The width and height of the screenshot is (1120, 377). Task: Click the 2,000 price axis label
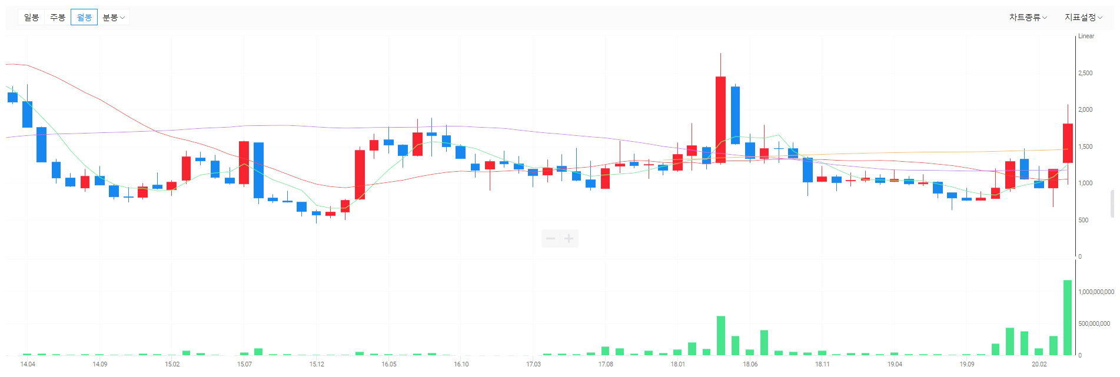(x=1085, y=110)
